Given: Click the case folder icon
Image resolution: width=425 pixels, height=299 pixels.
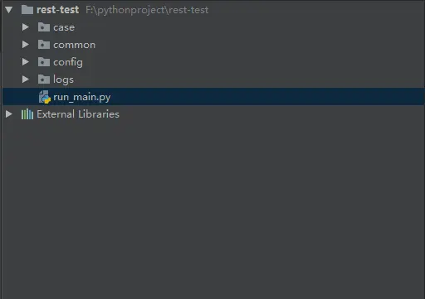Looking at the screenshot, I should coord(44,27).
